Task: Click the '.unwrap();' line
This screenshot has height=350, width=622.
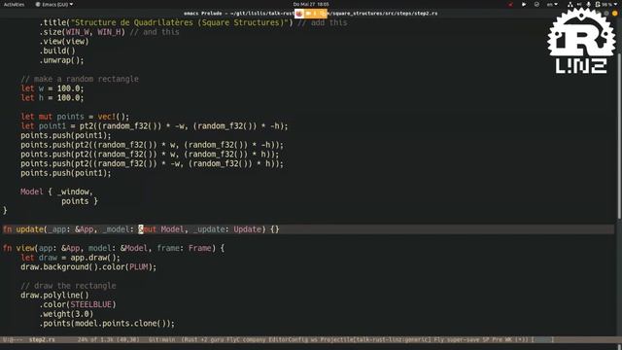Action: (x=61, y=60)
